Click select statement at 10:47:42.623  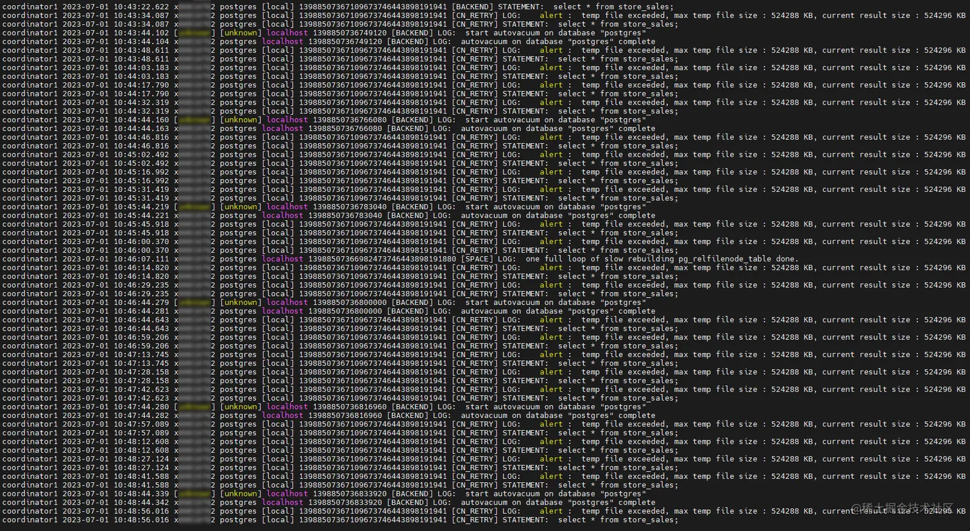[617, 398]
